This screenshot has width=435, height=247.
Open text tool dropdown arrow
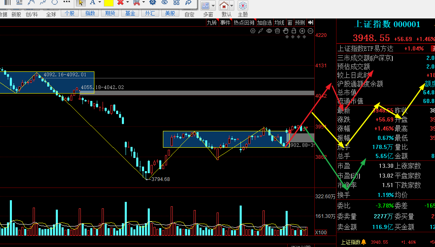[100, 2]
